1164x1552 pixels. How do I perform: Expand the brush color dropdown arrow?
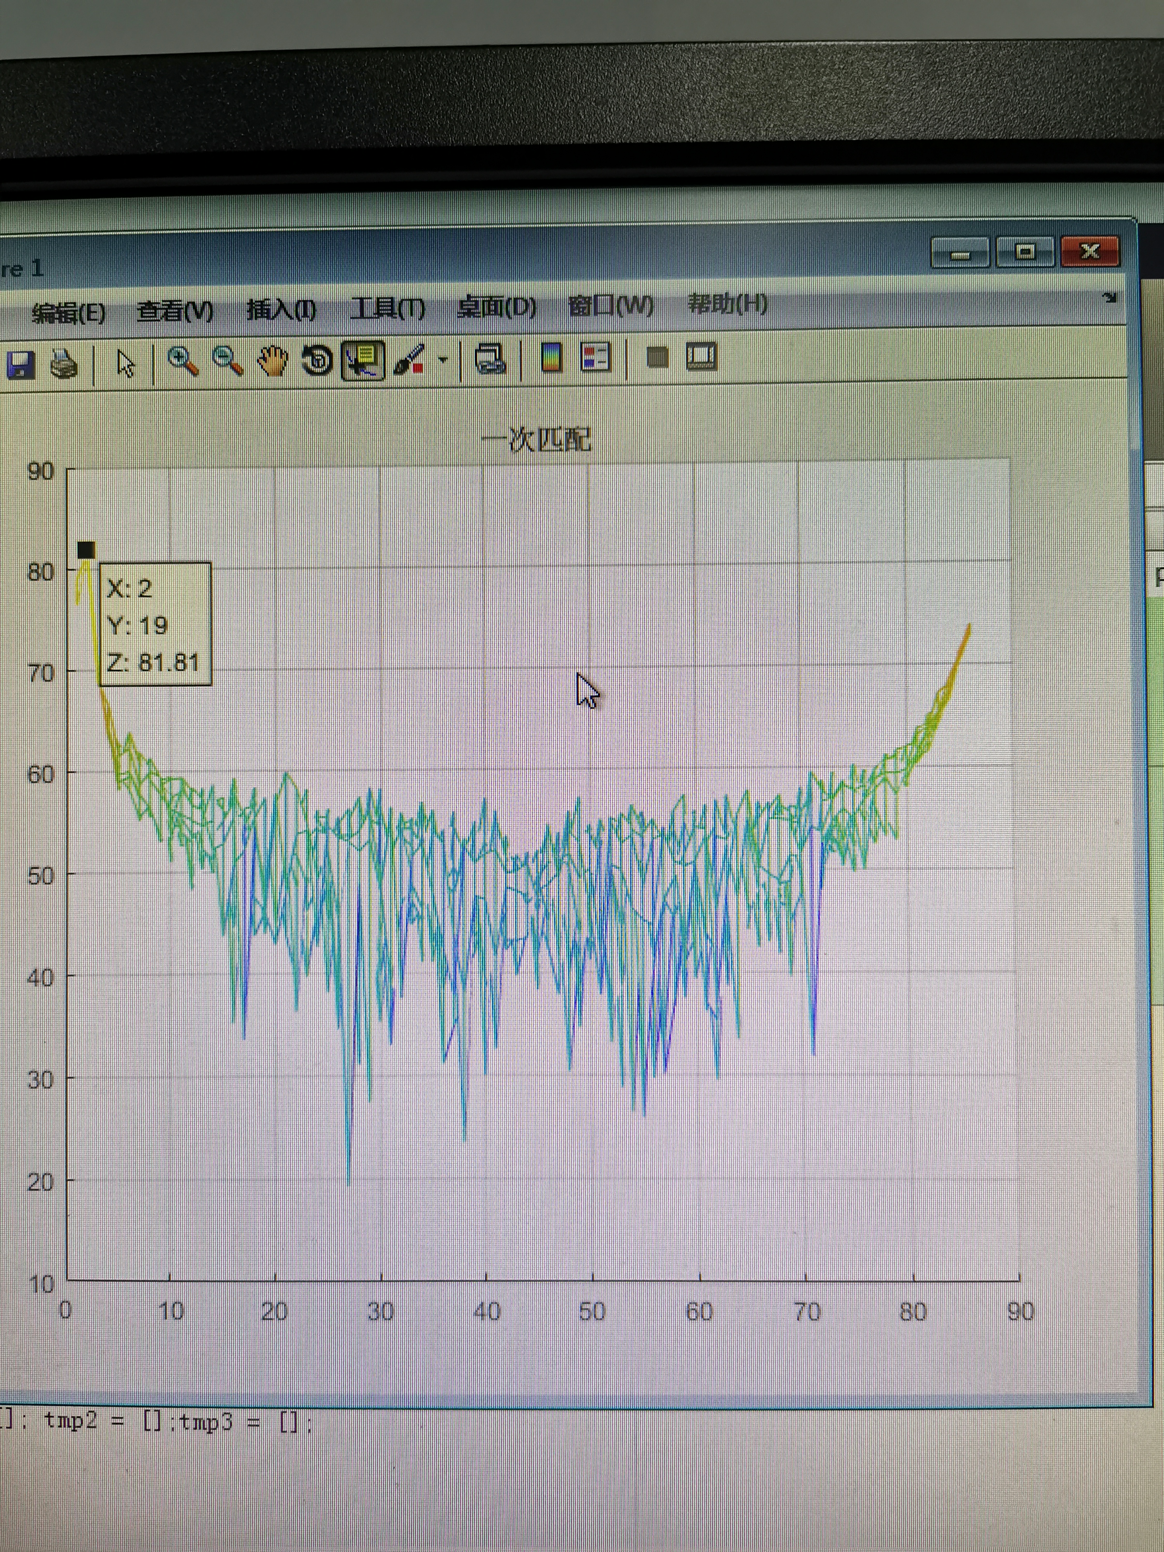tap(443, 359)
